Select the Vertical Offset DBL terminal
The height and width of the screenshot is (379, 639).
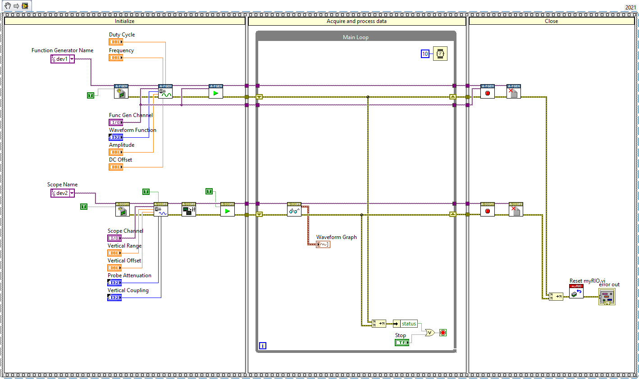tap(114, 268)
